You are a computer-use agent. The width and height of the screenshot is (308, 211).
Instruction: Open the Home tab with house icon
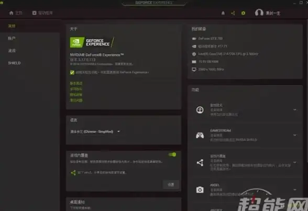coord(16,13)
